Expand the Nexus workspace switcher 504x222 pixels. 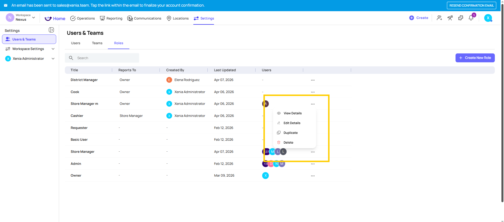tap(34, 18)
